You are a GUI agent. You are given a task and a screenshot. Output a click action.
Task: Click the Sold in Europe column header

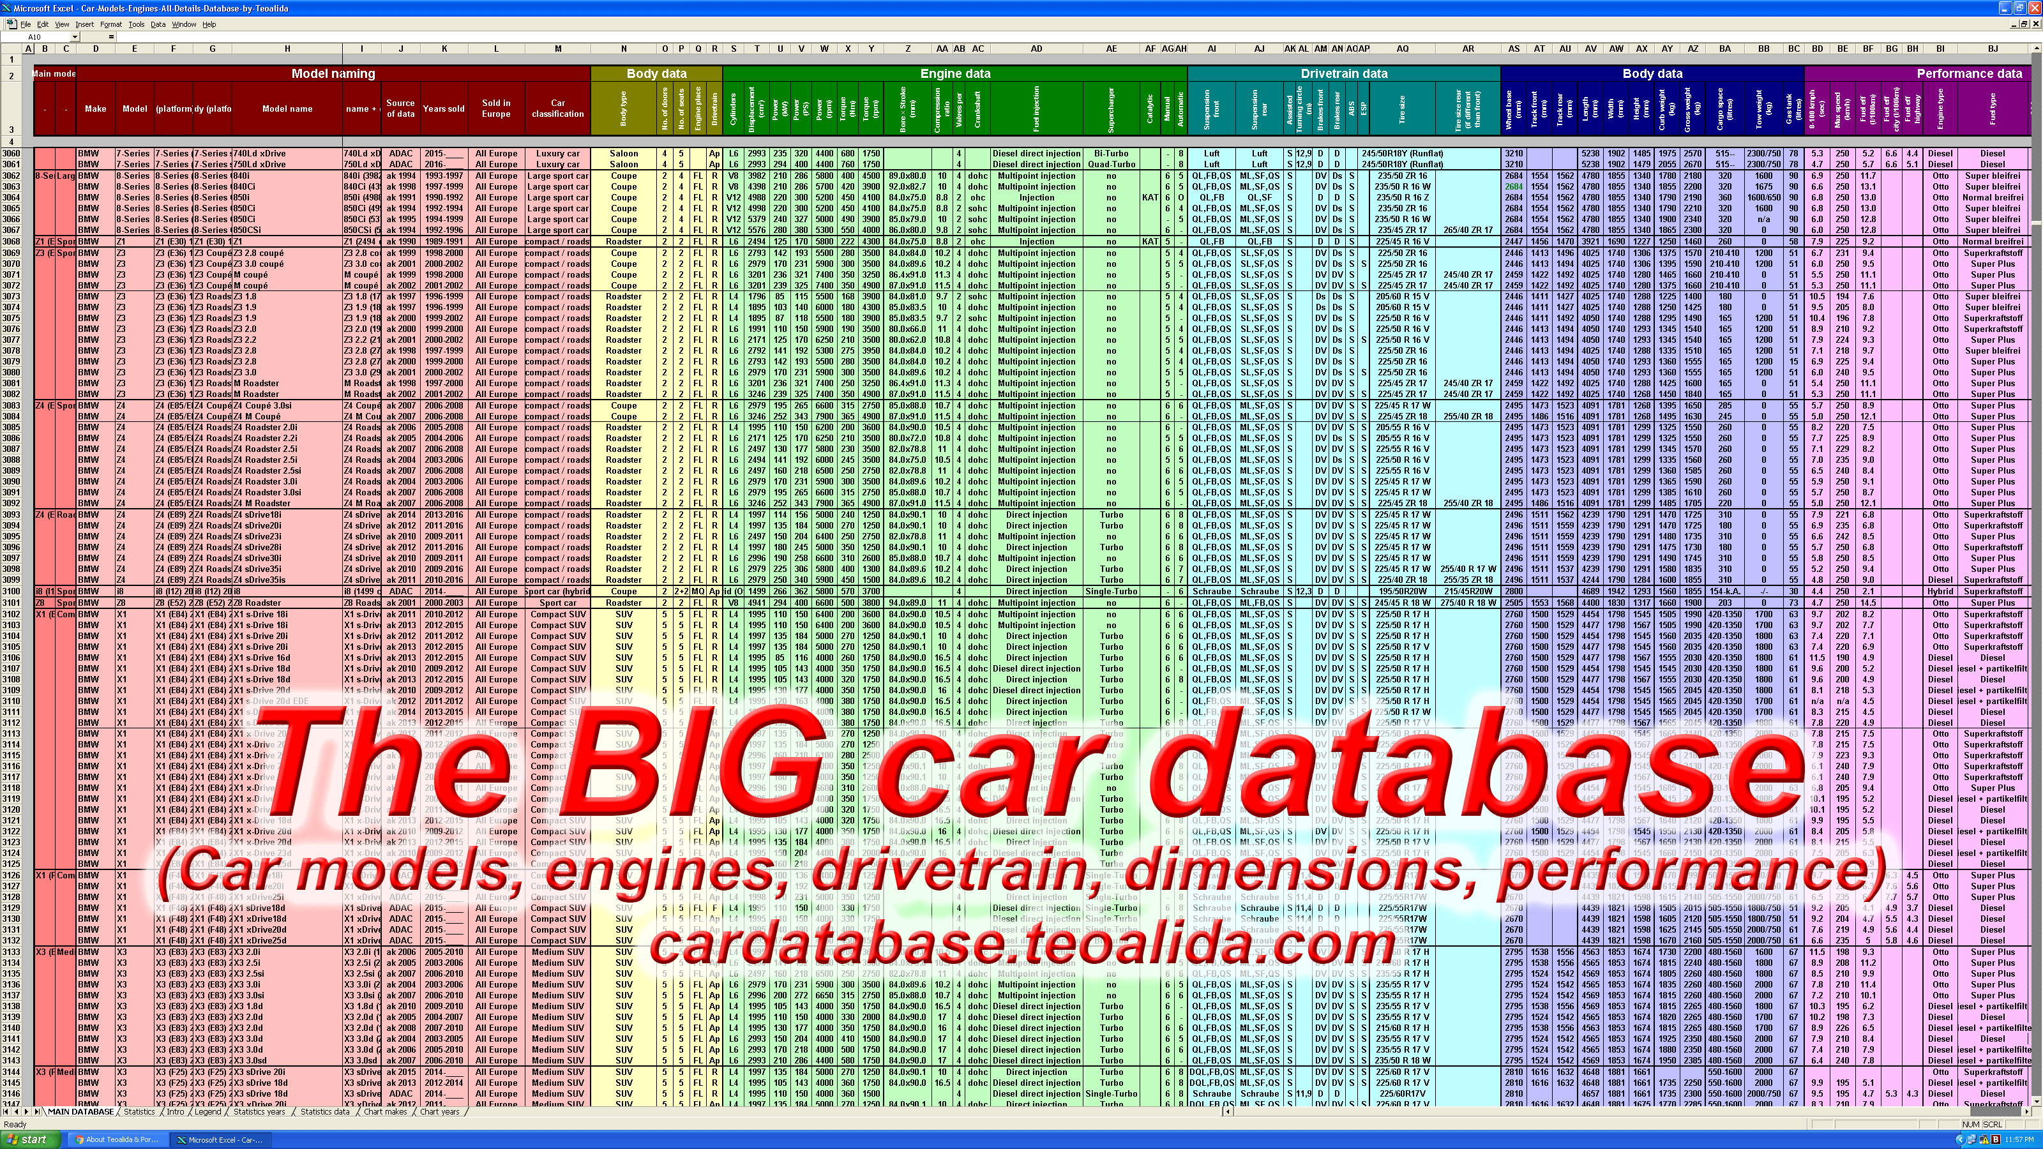click(495, 109)
